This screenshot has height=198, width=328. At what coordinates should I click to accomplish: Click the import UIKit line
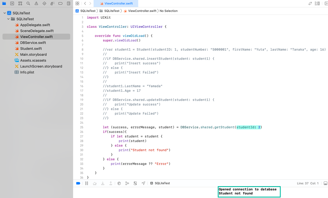99,17
